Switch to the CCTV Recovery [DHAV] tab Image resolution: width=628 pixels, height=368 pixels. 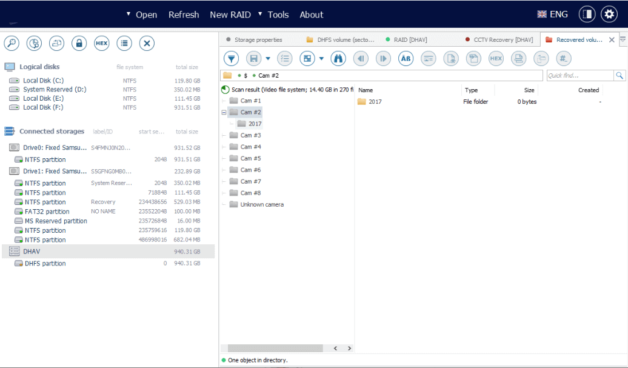(x=503, y=40)
